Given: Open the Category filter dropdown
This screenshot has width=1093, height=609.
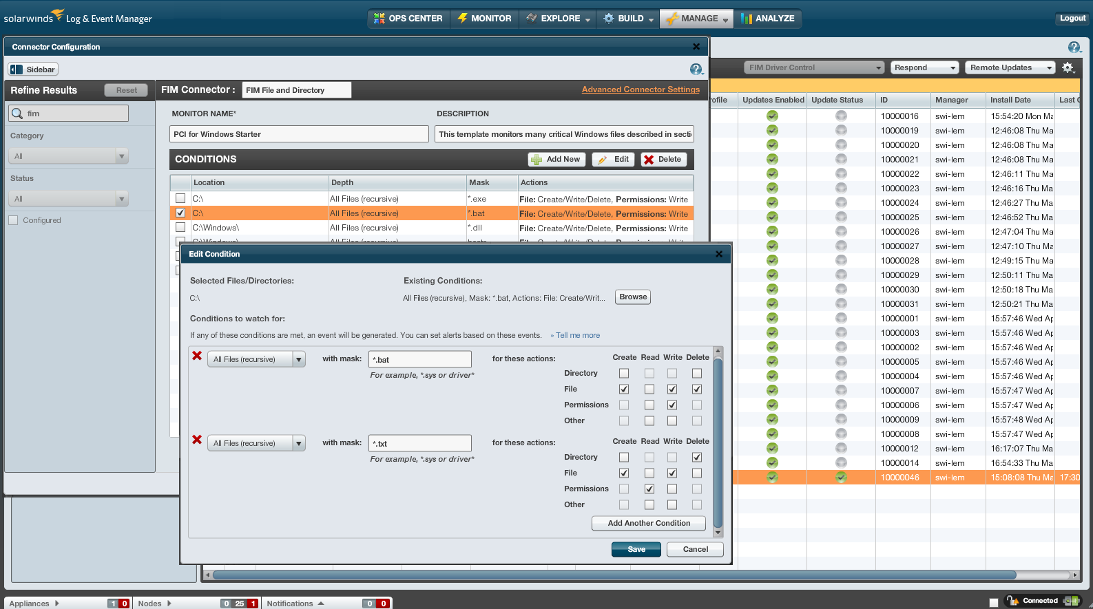Looking at the screenshot, I should point(69,156).
